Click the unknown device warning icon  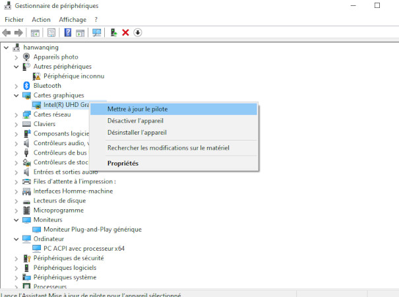coord(36,76)
